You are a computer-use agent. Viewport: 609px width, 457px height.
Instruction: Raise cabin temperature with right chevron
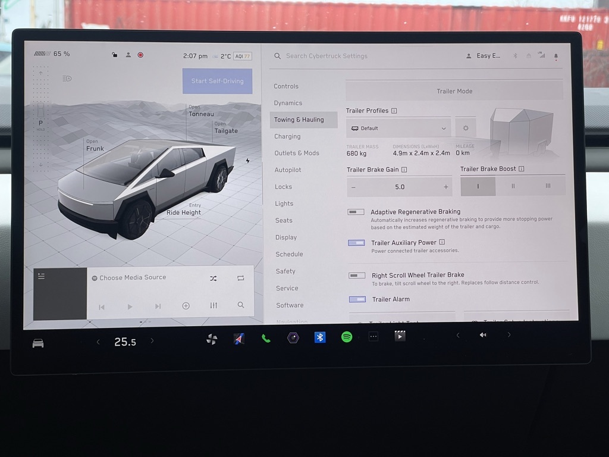152,341
